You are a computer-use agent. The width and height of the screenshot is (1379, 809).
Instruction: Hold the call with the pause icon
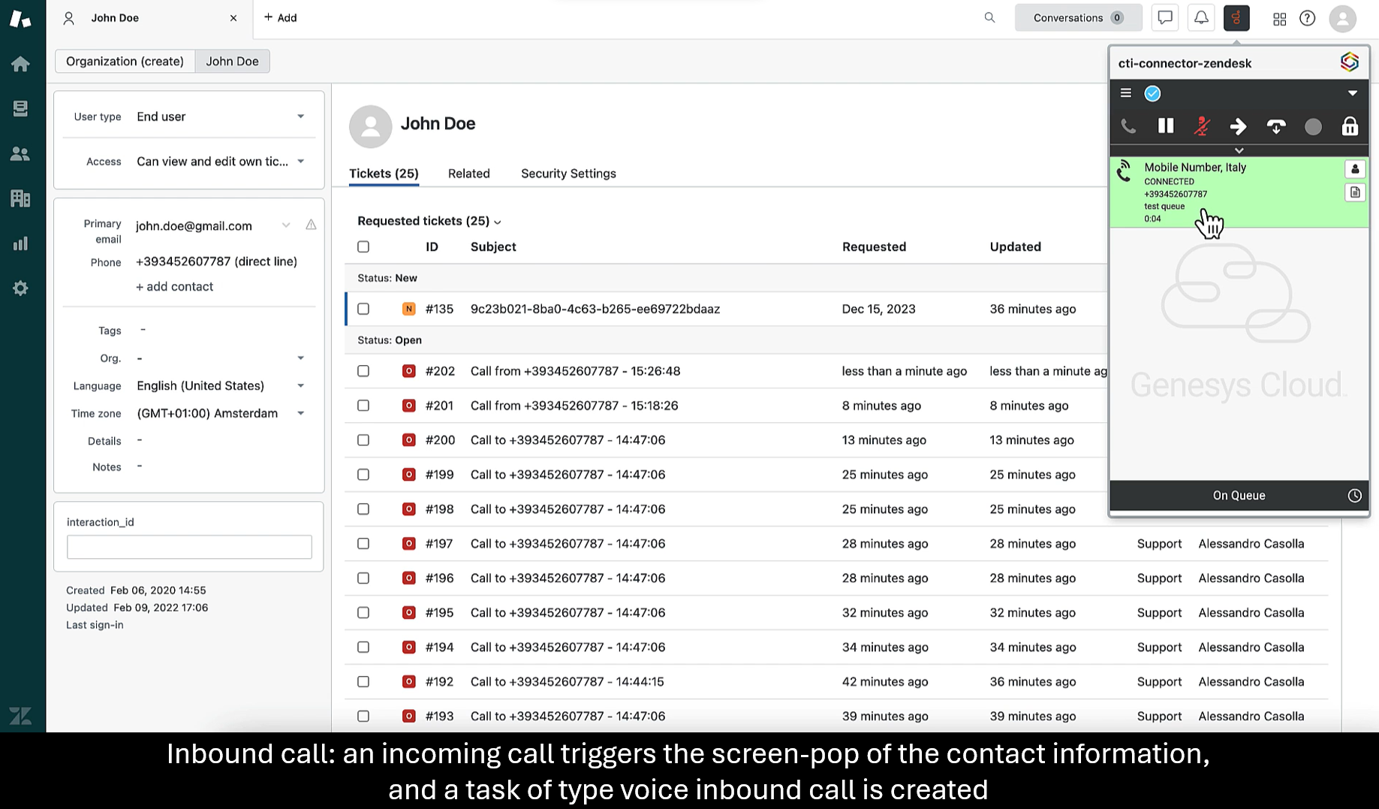click(x=1165, y=126)
